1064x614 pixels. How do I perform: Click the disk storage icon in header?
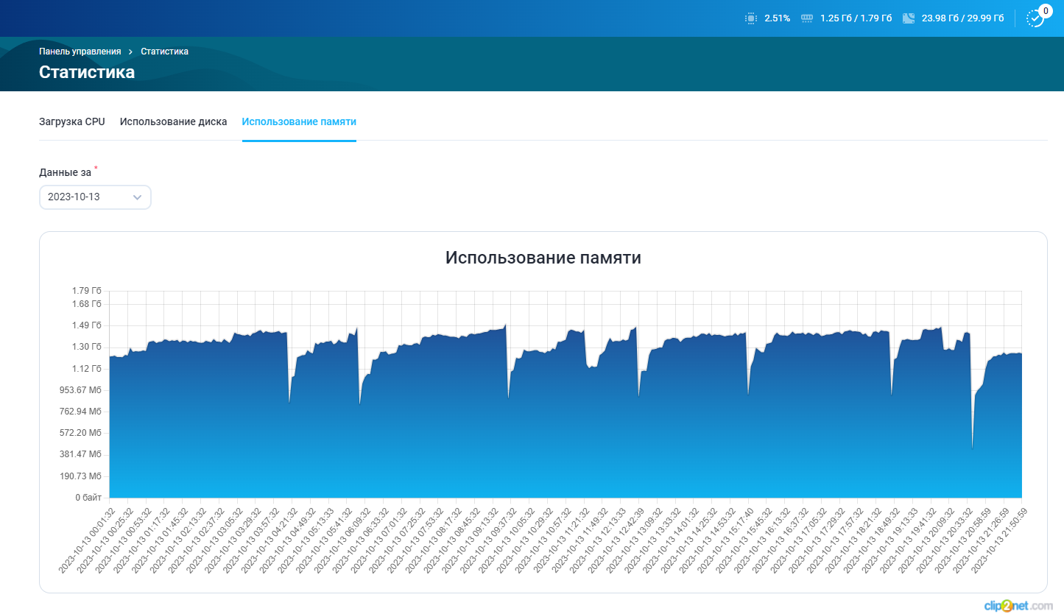point(908,18)
